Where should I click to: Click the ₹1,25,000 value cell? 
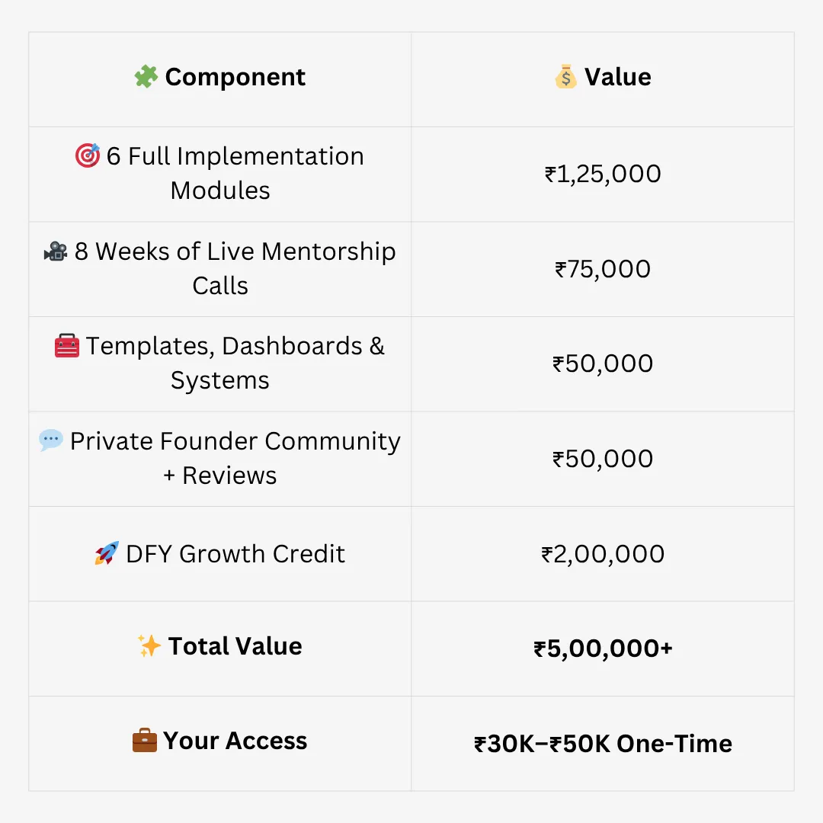(603, 174)
